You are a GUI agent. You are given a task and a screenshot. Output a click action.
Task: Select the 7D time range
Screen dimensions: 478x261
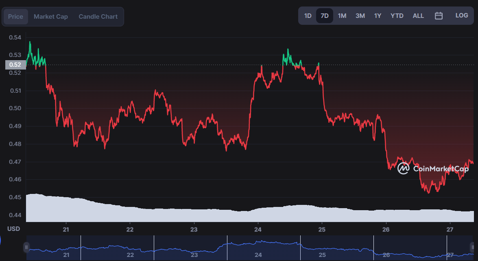point(324,16)
